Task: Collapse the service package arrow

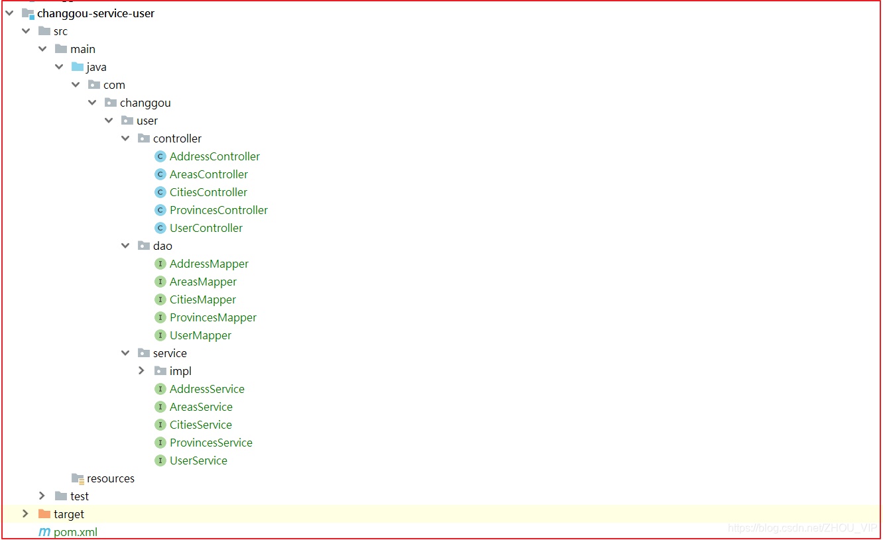Action: (x=125, y=352)
